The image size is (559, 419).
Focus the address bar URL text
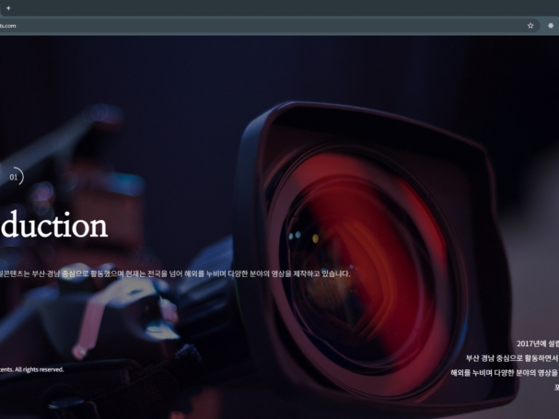[x=8, y=26]
